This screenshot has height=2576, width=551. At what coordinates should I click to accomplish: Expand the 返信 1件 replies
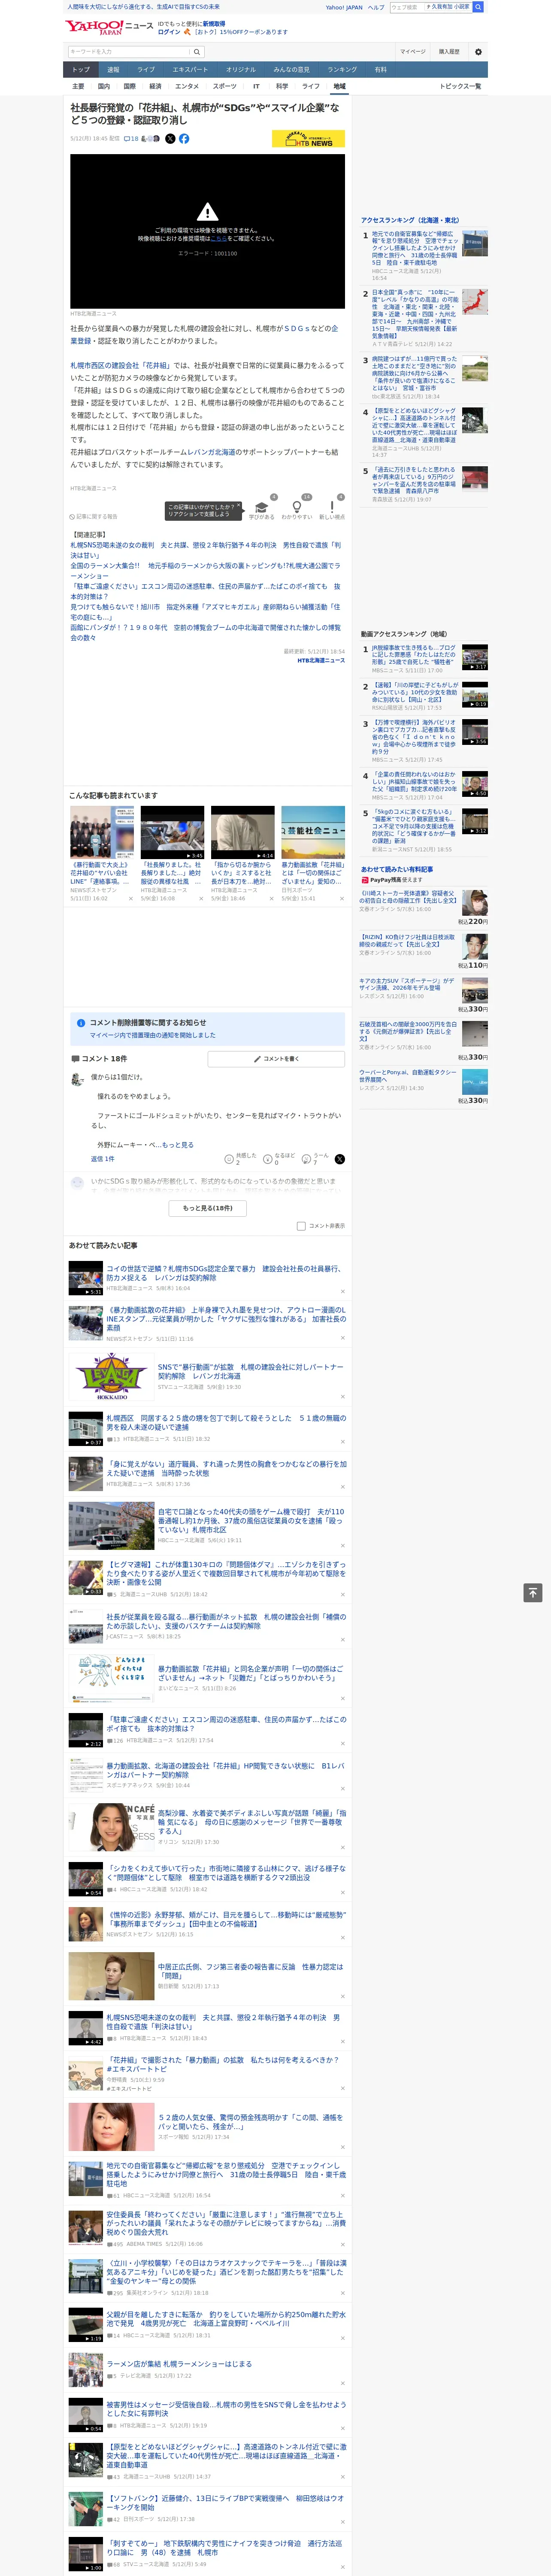(x=102, y=1159)
